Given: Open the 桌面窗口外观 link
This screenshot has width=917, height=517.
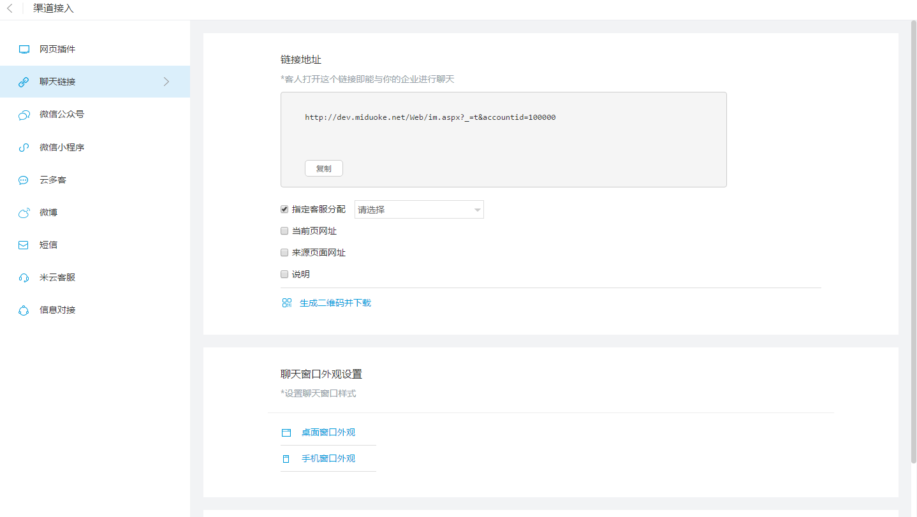Looking at the screenshot, I should click(328, 432).
